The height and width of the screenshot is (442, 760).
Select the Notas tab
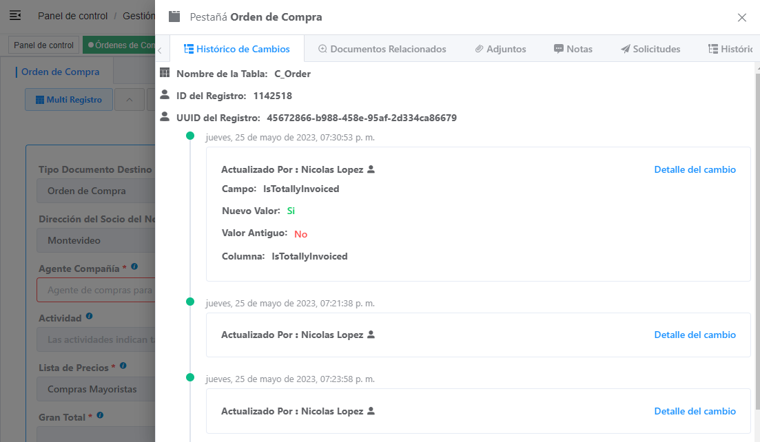pos(573,49)
